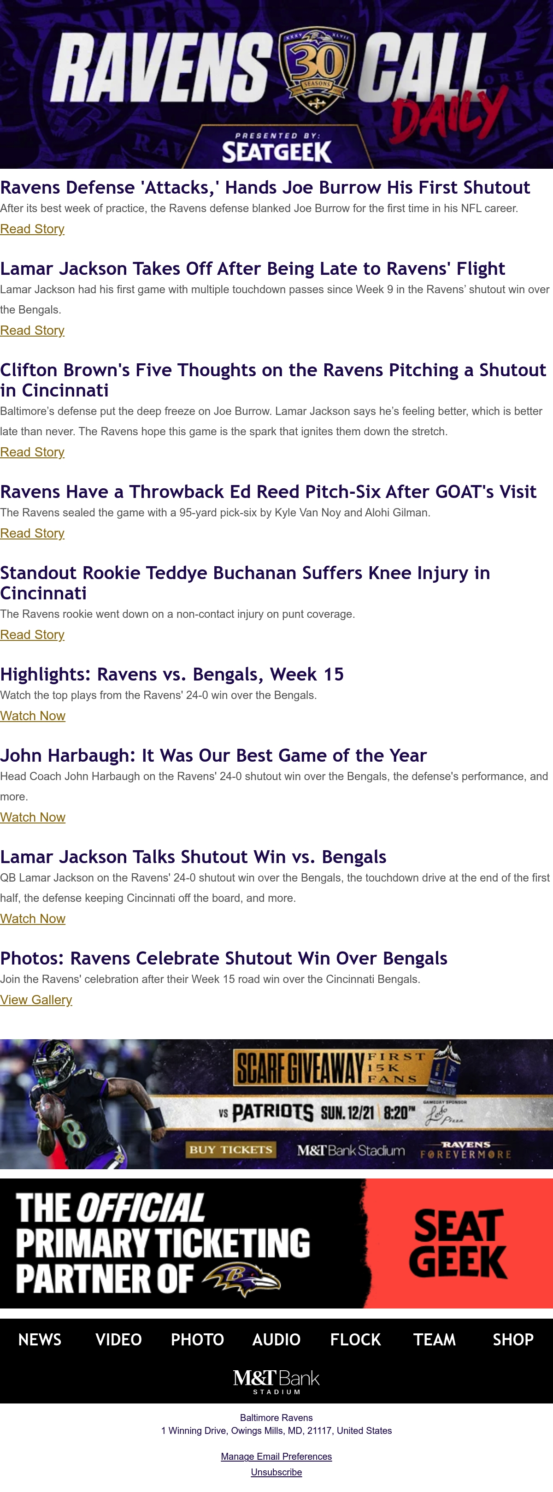This screenshot has width=553, height=1492.
Task: Open the Scarf Giveaway Patriots game banner
Action: pyautogui.click(x=276, y=1103)
